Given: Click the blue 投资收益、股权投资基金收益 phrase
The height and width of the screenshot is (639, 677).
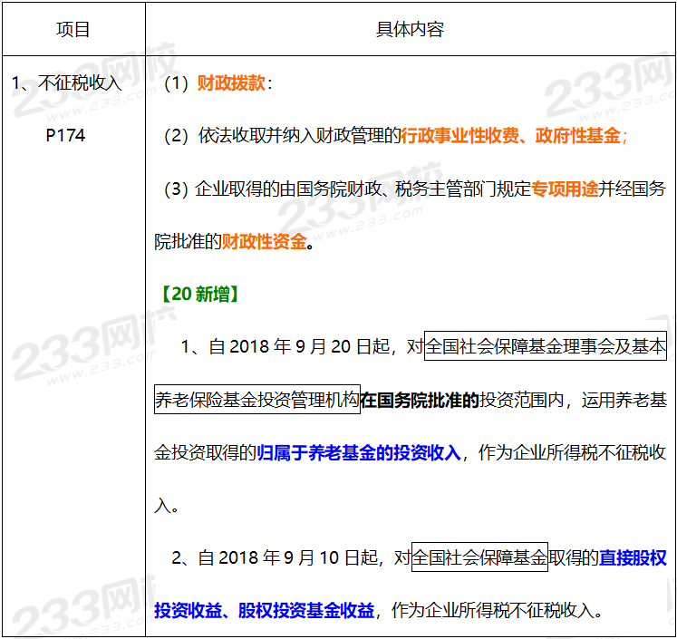Looking at the screenshot, I should click(x=264, y=610).
